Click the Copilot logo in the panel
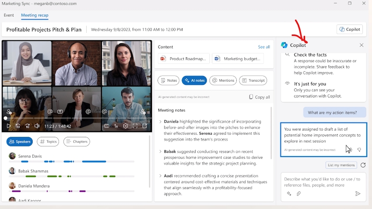The height and width of the screenshot is (209, 372). pos(284,45)
